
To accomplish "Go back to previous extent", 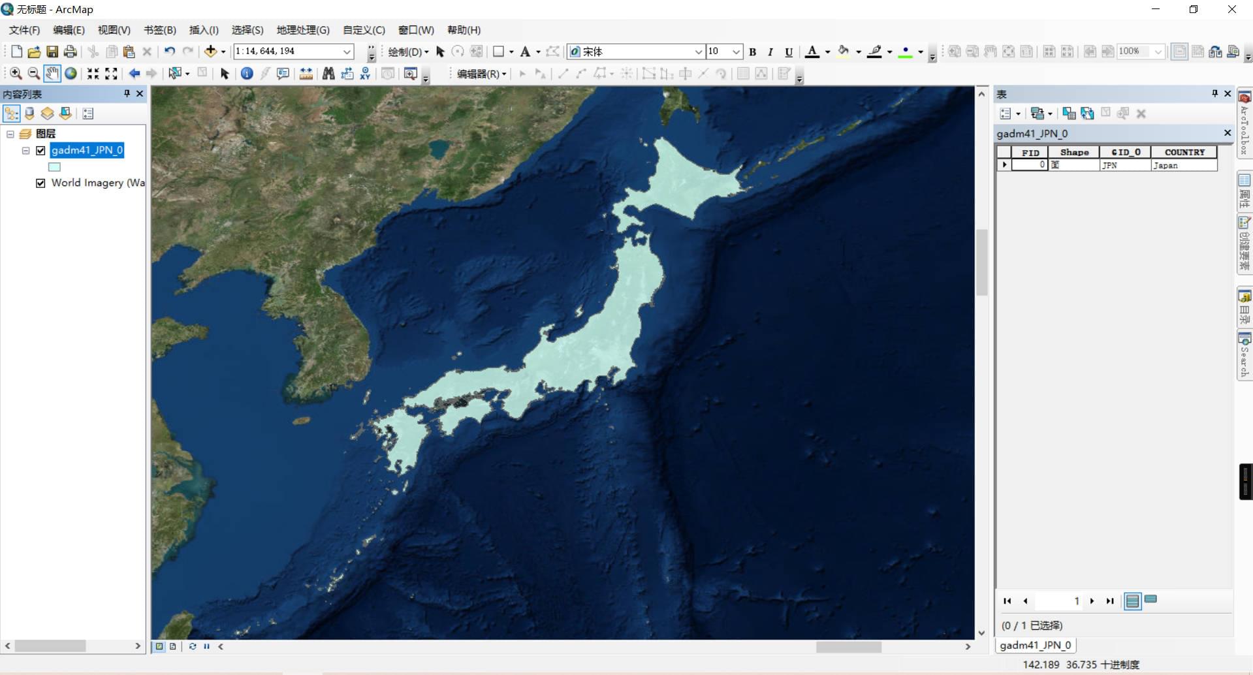I will (135, 74).
